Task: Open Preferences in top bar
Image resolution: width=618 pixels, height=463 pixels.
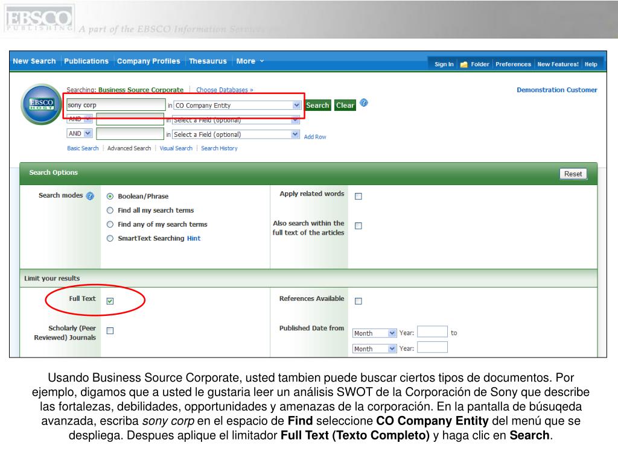Action: [513, 64]
